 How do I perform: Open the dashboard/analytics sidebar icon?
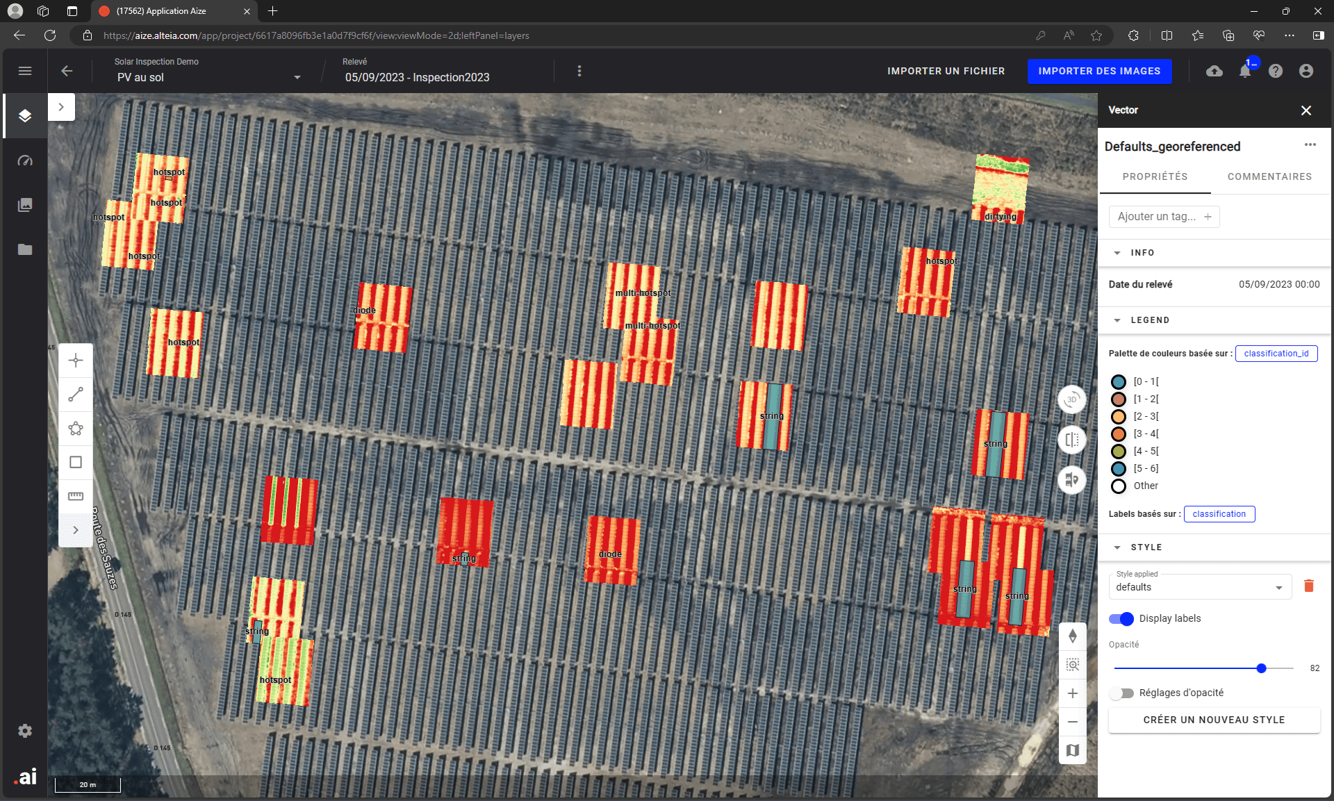tap(25, 161)
